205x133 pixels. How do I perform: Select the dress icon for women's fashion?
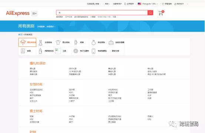41,42
